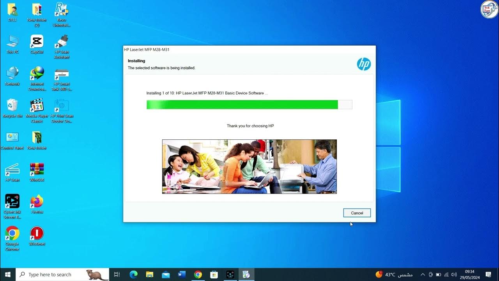Open Microsoft Edge from the taskbar
This screenshot has width=499, height=281.
point(133,274)
